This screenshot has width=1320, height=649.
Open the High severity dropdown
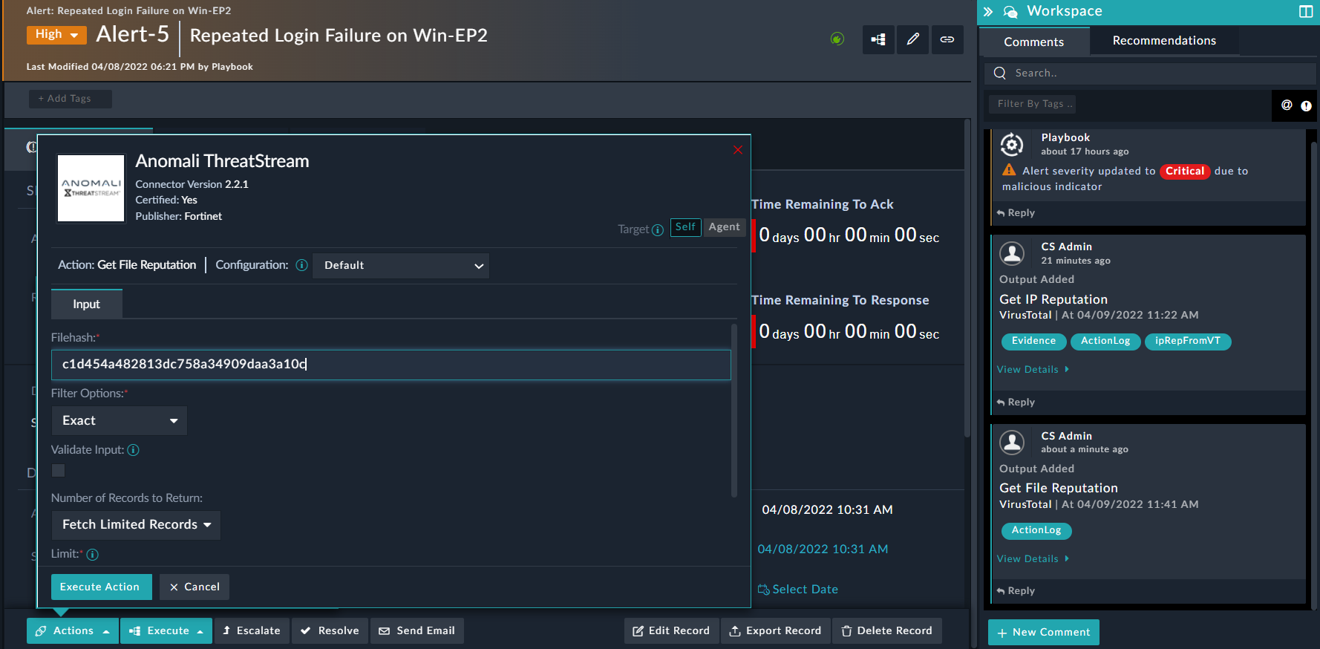tap(56, 35)
